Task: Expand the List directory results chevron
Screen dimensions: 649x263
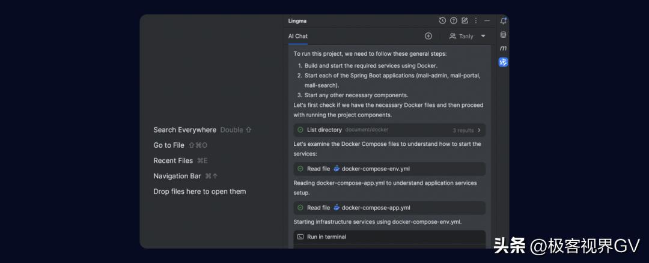Action: click(x=479, y=130)
